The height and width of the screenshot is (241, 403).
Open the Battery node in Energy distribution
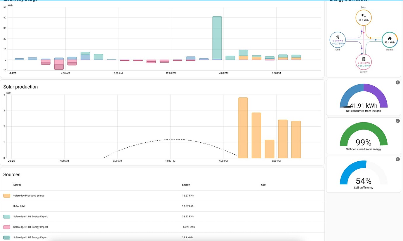pyautogui.click(x=364, y=62)
